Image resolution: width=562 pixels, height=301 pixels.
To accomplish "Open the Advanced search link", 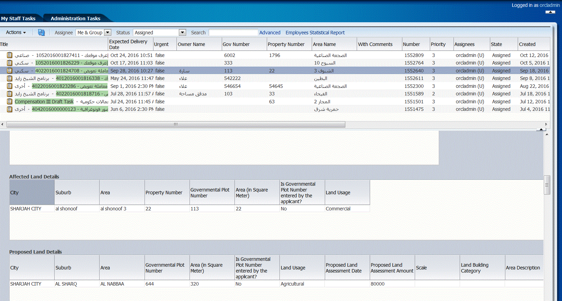I will coord(270,33).
